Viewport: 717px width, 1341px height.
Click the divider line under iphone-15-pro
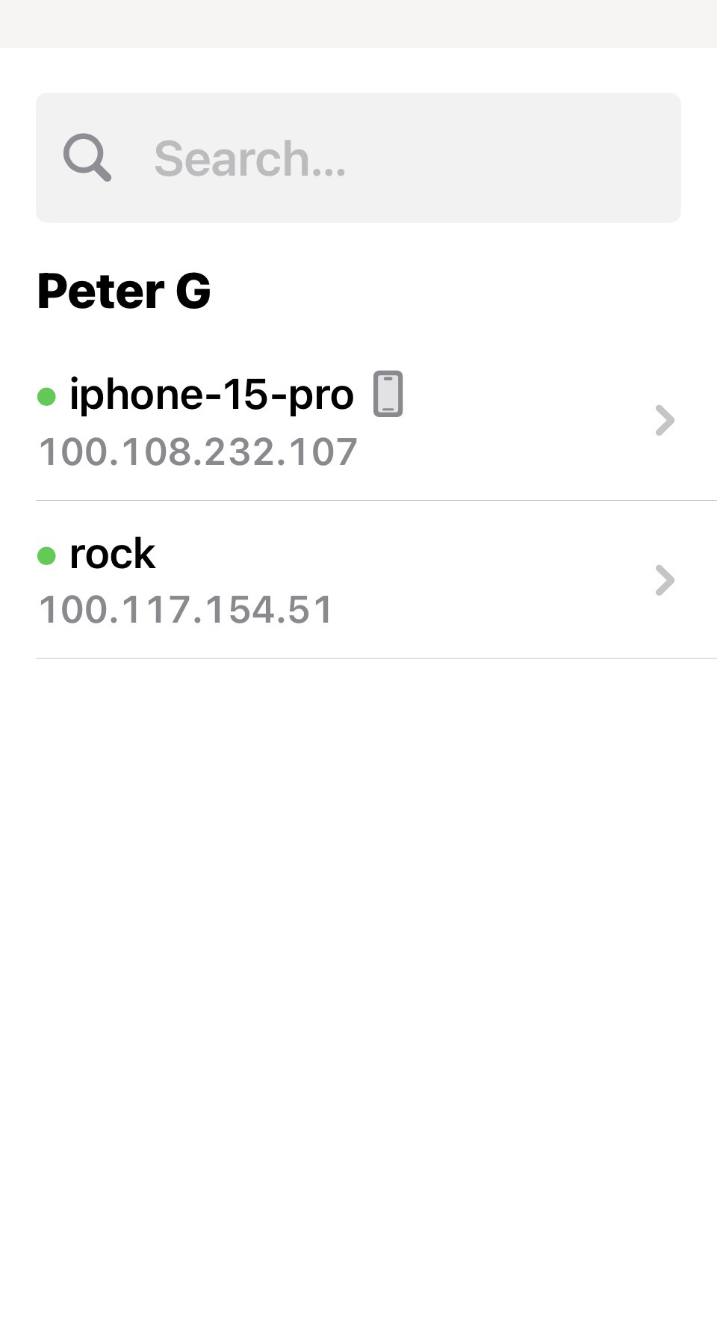(373, 500)
